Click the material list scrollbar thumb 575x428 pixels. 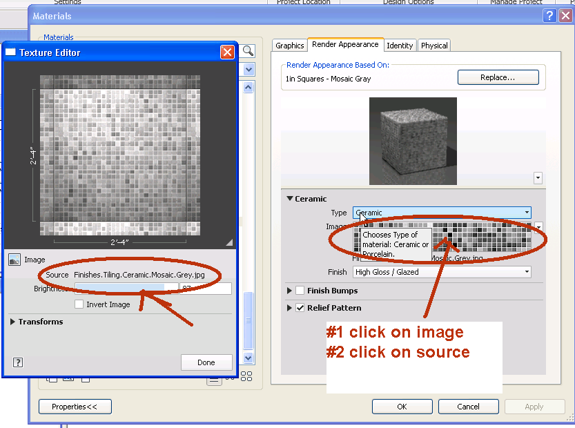[248, 320]
